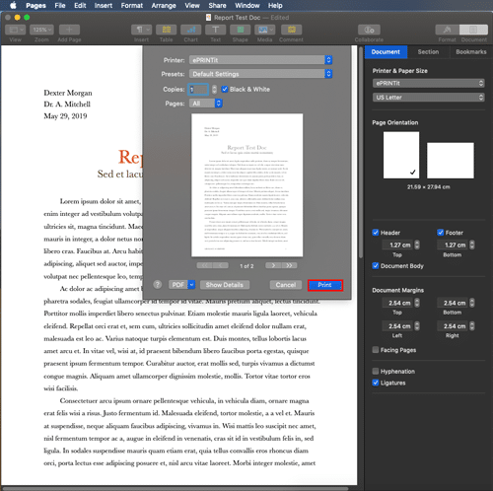493x491 pixels.
Task: Select portrait page orientation
Action: (x=401, y=155)
